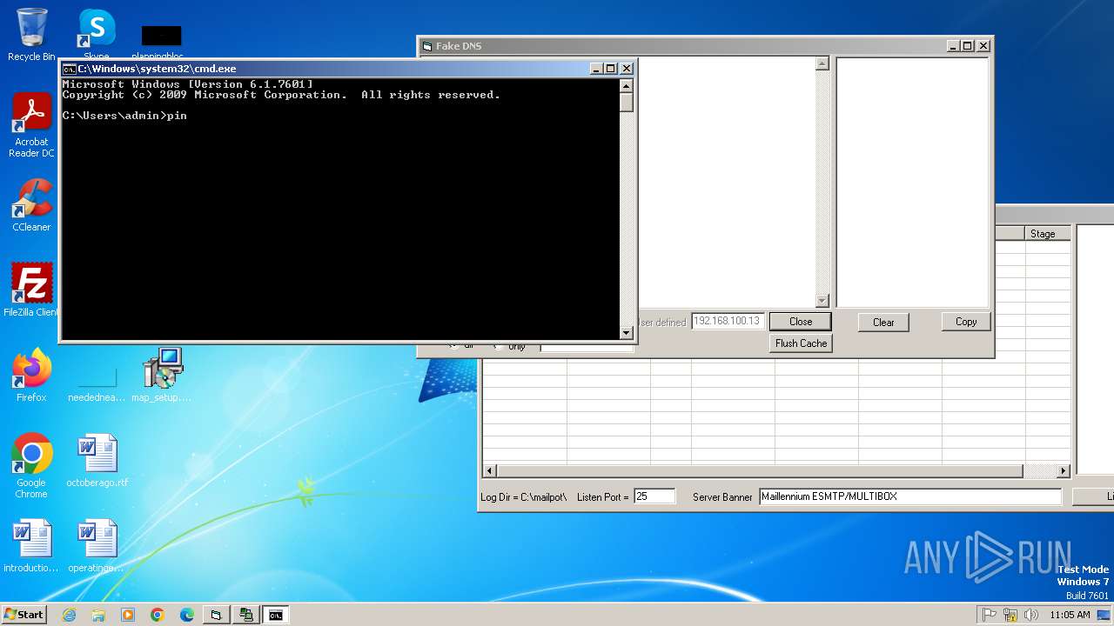Switch to the network computers taskbar app

tap(246, 615)
